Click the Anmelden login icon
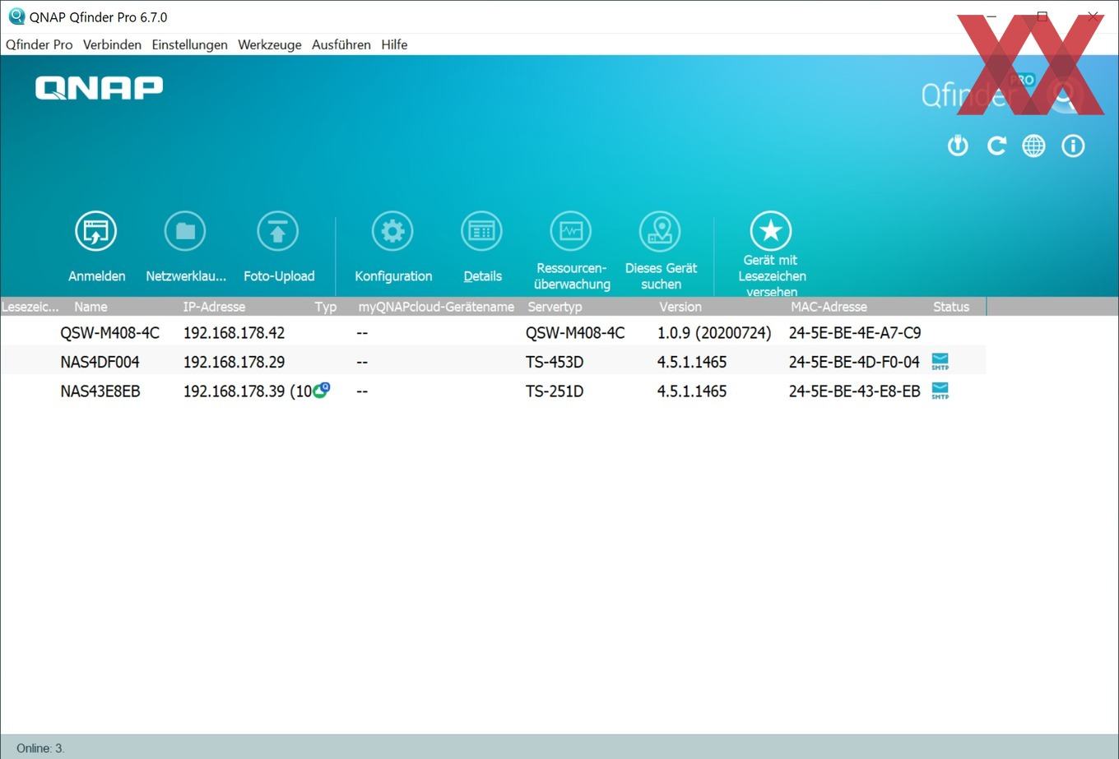Viewport: 1119px width, 759px height. pyautogui.click(x=96, y=231)
